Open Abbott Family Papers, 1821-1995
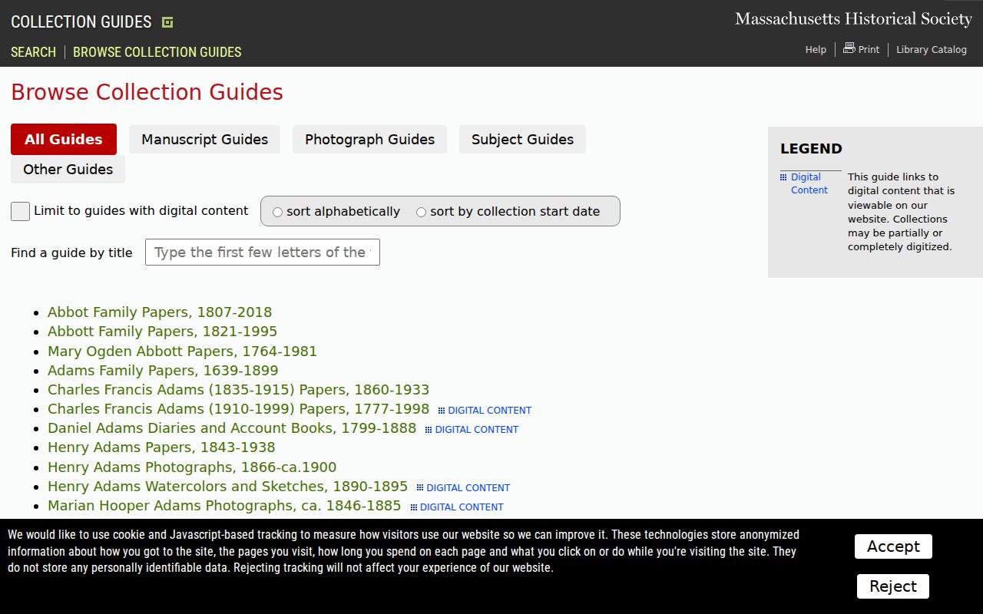The width and height of the screenshot is (983, 614). tap(163, 332)
